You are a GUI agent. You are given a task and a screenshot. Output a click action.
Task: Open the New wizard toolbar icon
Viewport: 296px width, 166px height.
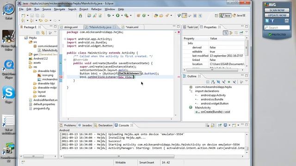click(23, 15)
